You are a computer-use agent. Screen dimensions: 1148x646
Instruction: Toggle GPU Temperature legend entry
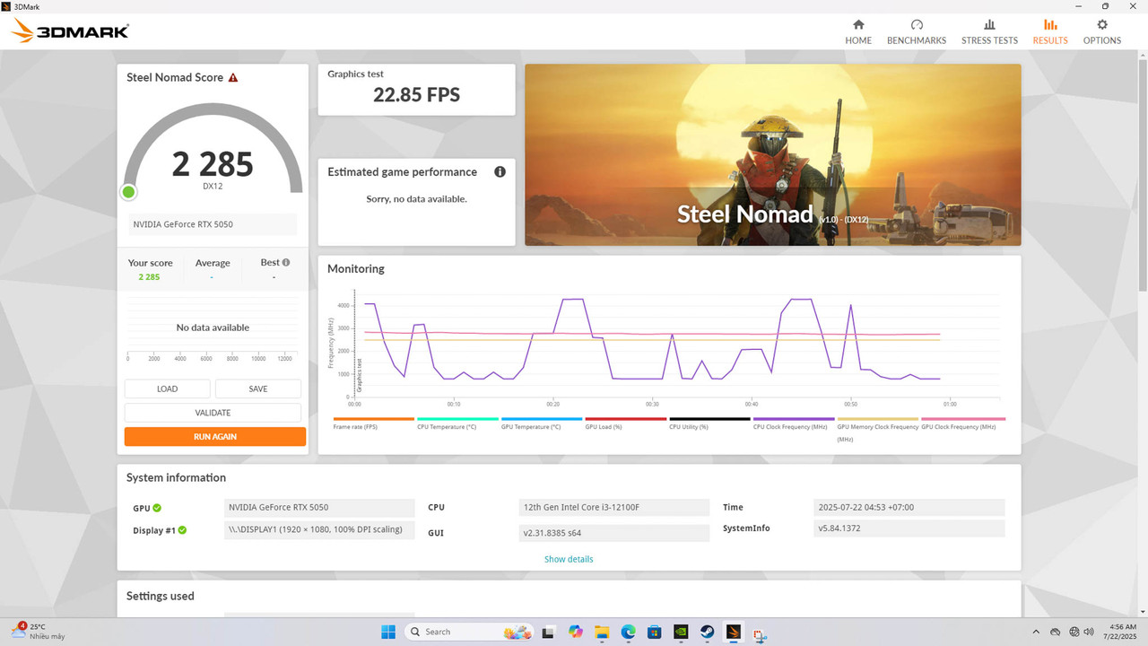click(x=542, y=423)
